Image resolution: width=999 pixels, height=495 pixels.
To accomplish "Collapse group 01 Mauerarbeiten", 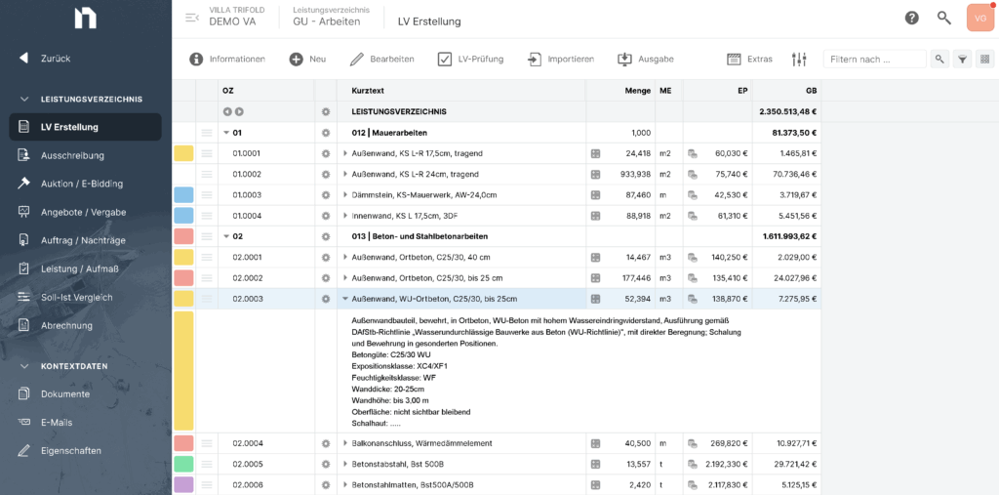I will [x=226, y=133].
